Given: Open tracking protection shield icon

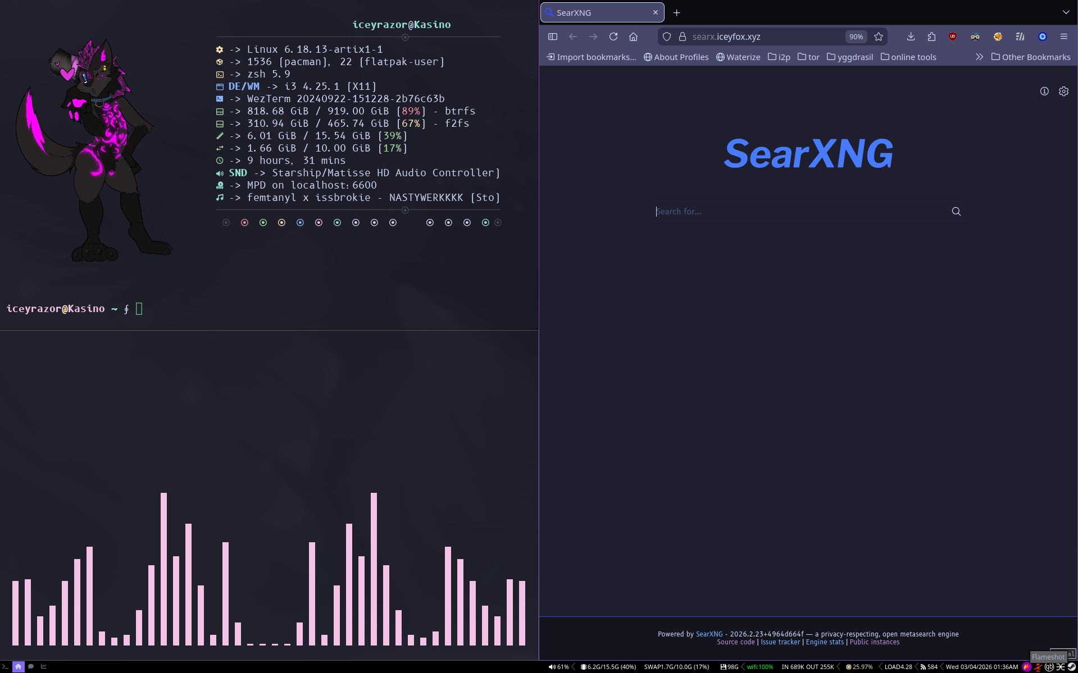Looking at the screenshot, I should click(667, 36).
